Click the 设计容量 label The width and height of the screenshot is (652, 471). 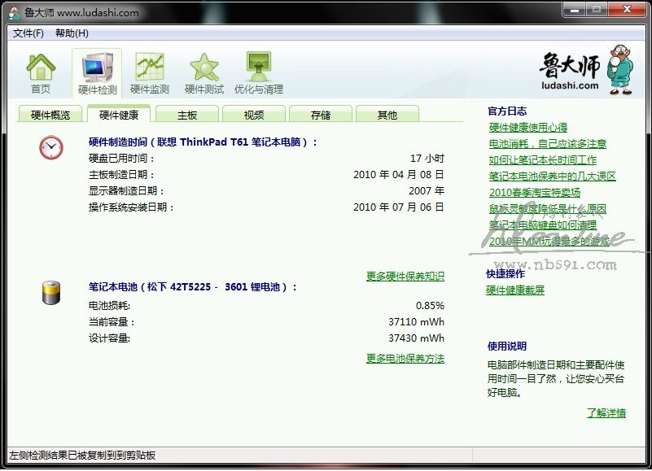(109, 338)
